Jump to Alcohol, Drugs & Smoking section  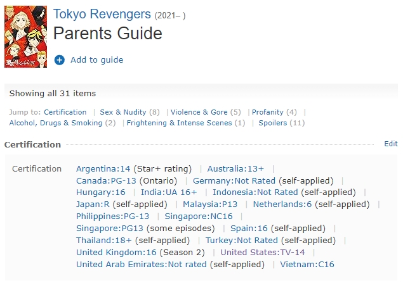(56, 123)
